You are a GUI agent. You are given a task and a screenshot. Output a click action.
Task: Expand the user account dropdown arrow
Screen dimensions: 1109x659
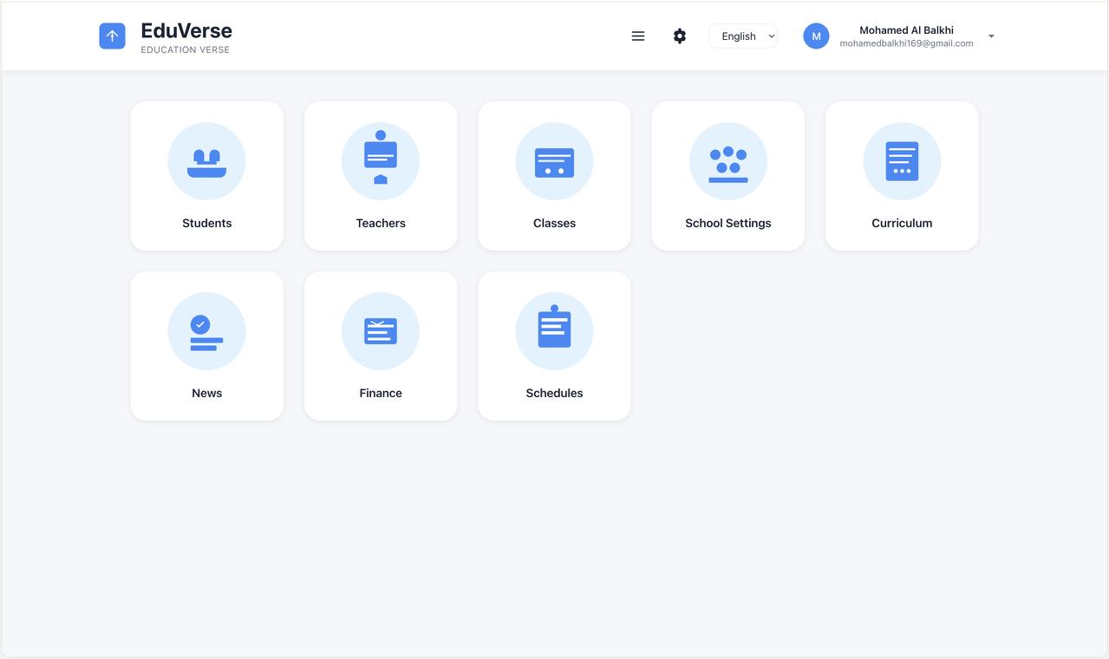point(991,36)
